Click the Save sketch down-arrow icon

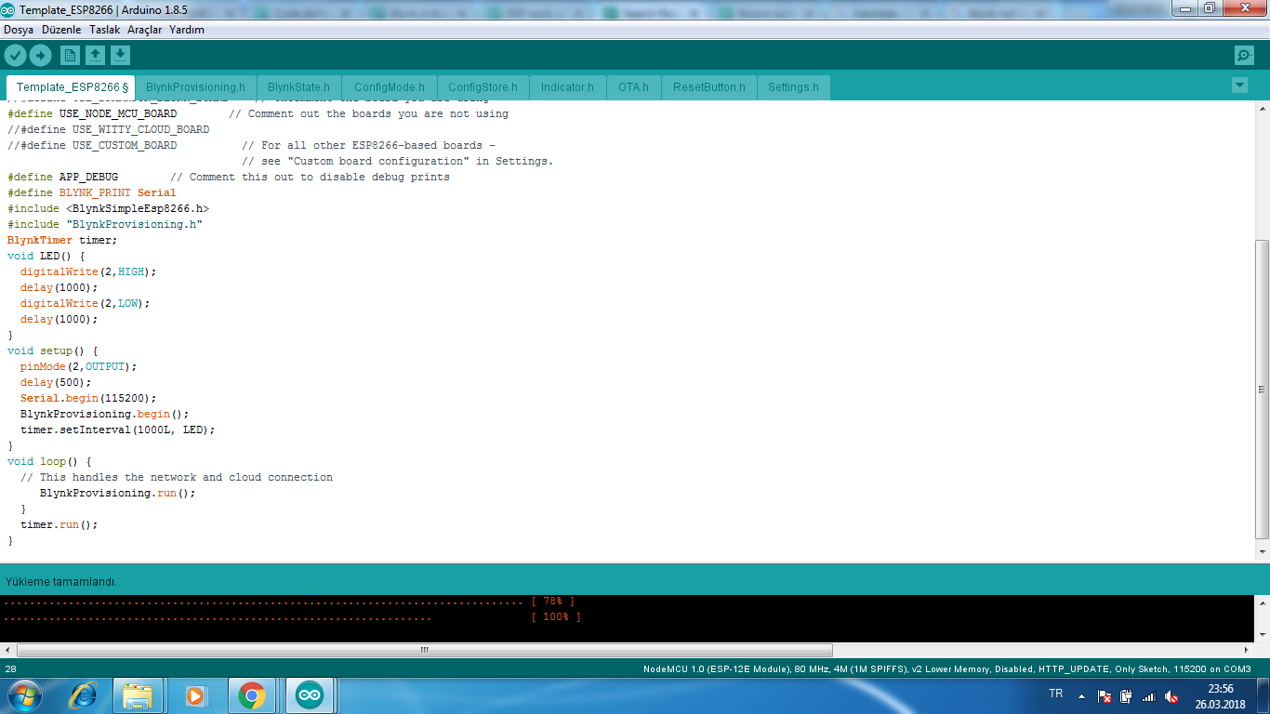coord(120,56)
